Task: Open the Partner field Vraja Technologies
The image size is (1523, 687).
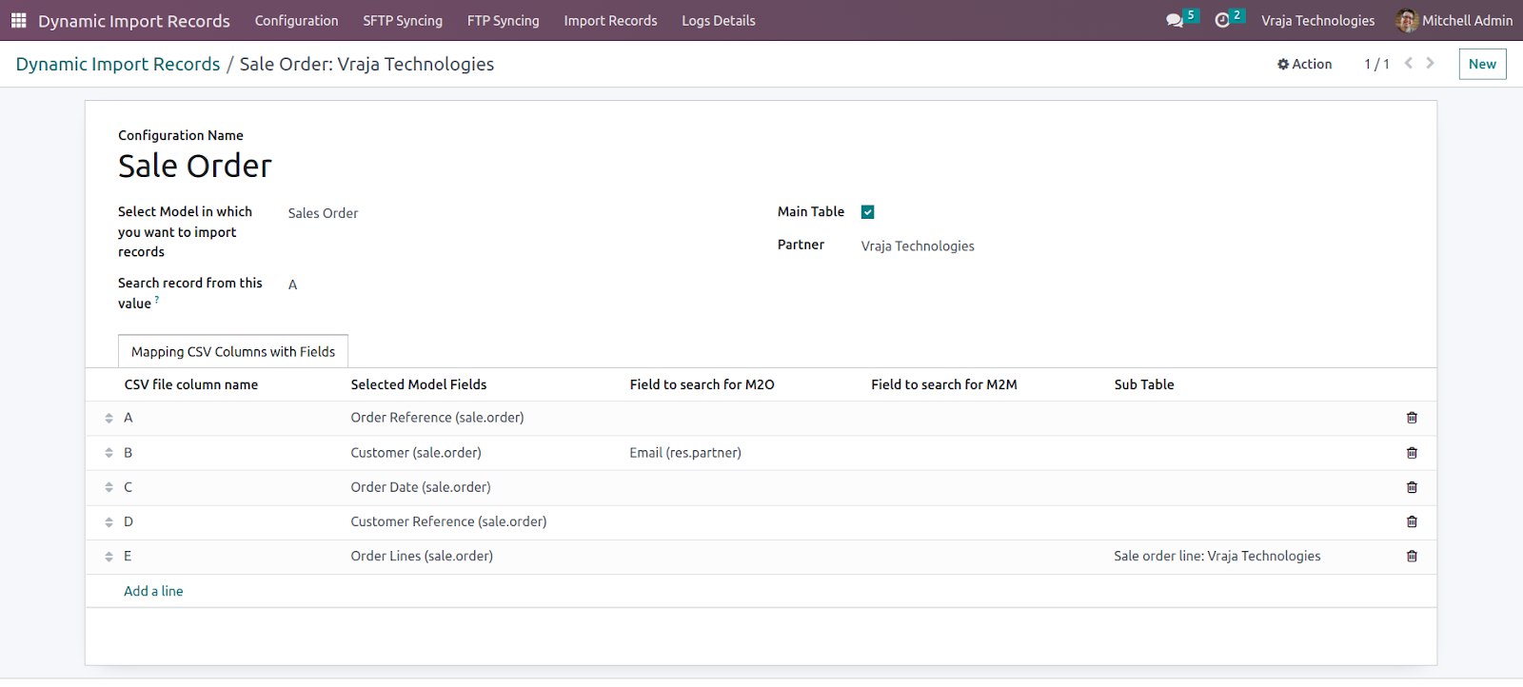Action: (x=918, y=245)
